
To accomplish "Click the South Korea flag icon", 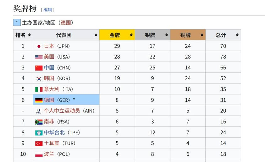I will coord(39,78).
